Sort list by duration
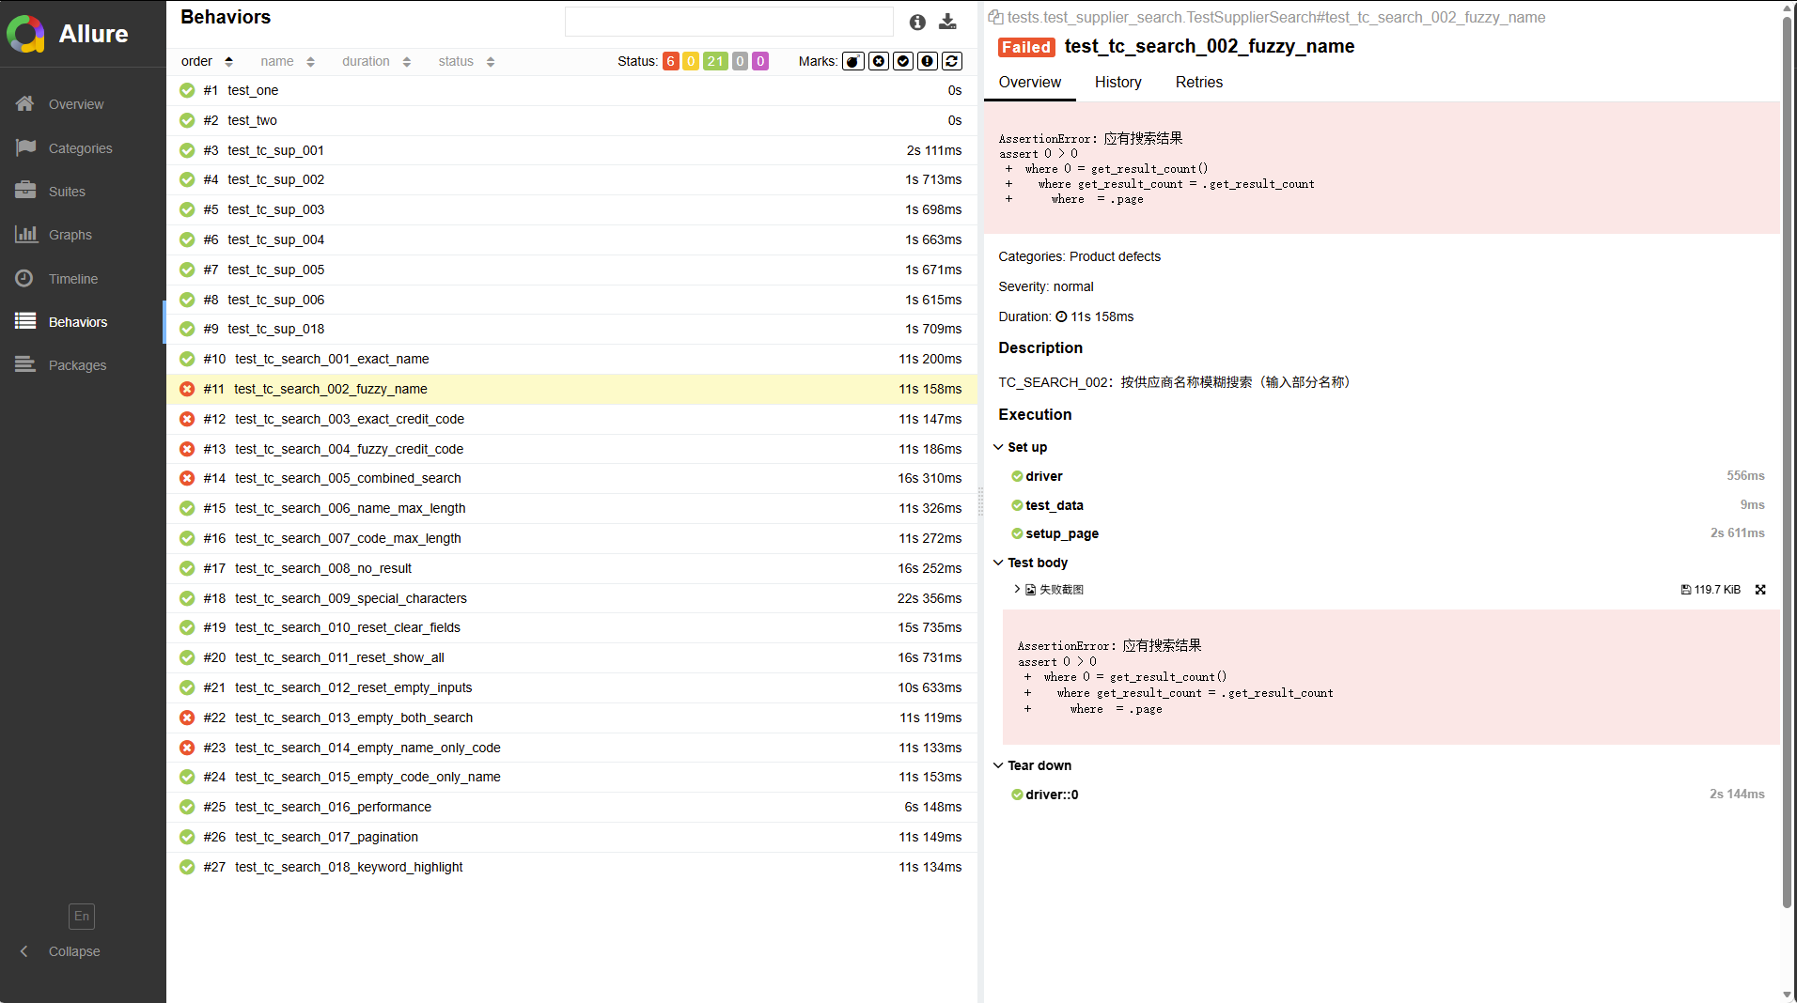1797x1003 pixels. tap(377, 61)
